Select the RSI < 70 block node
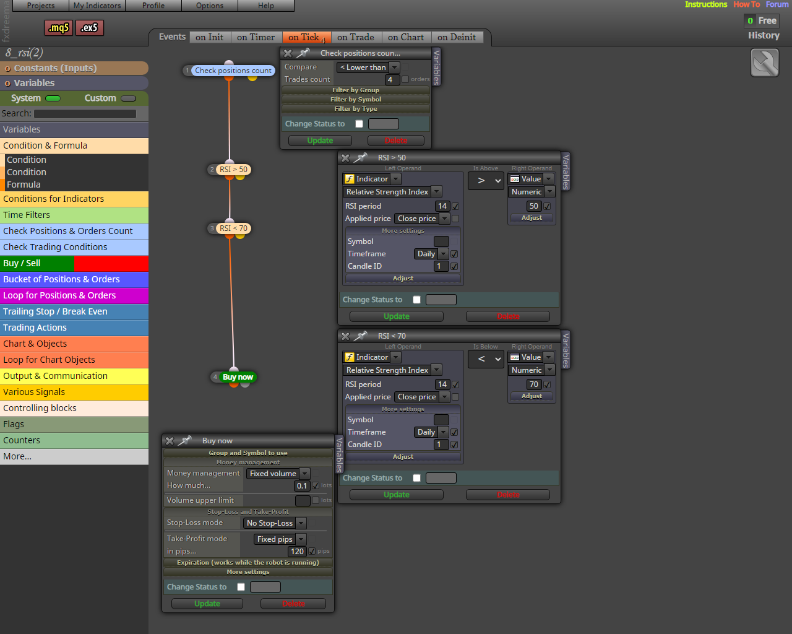The height and width of the screenshot is (634, 792). click(x=233, y=228)
